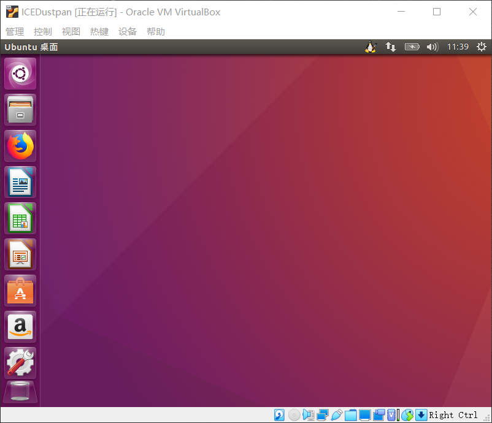
Task: Click the video capture status icon
Action: click(379, 415)
